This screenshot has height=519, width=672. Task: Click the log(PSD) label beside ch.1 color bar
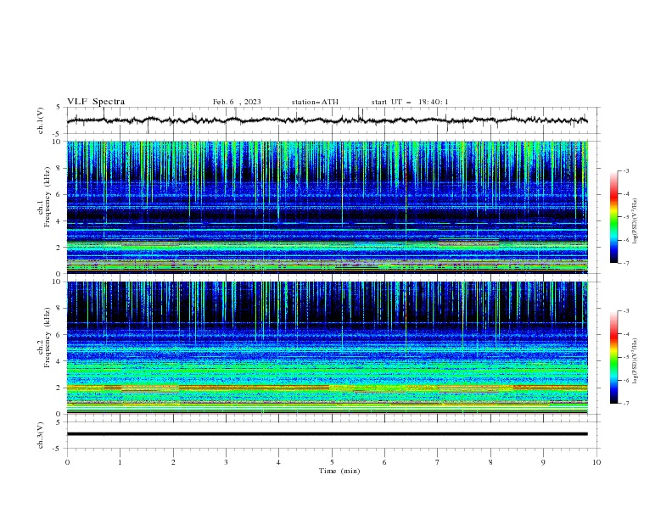click(x=635, y=221)
